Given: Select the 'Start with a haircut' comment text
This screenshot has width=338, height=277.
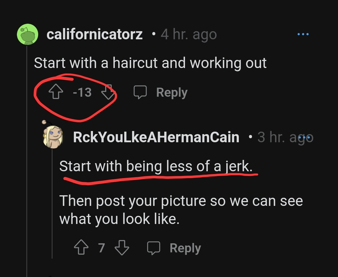Looking at the screenshot, I should tap(150, 63).
